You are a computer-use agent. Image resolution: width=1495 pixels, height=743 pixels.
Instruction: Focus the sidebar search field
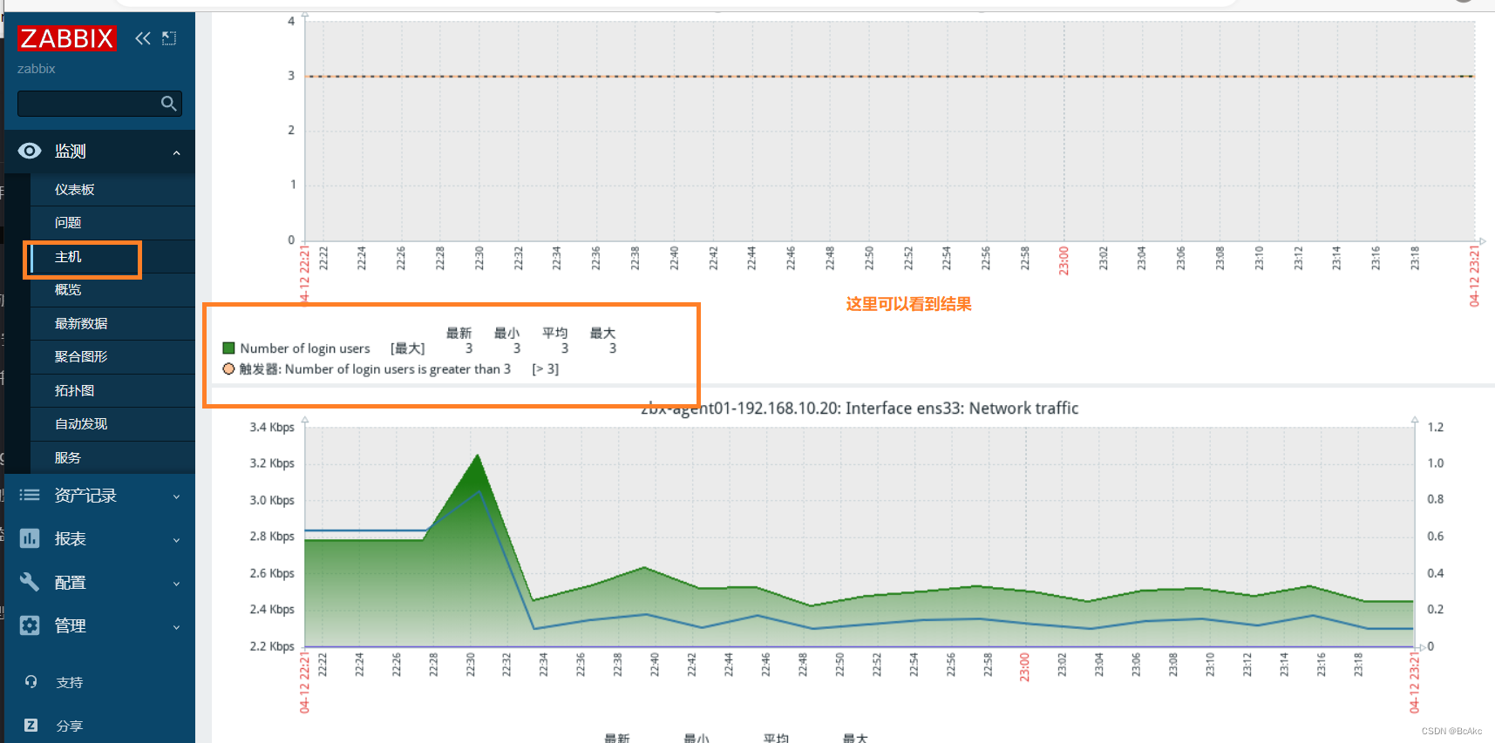click(x=99, y=104)
